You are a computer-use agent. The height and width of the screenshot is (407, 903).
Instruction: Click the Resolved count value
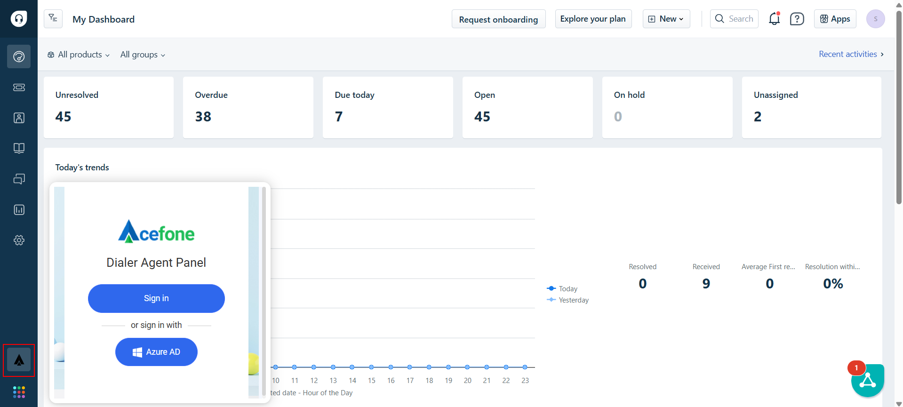(x=643, y=284)
